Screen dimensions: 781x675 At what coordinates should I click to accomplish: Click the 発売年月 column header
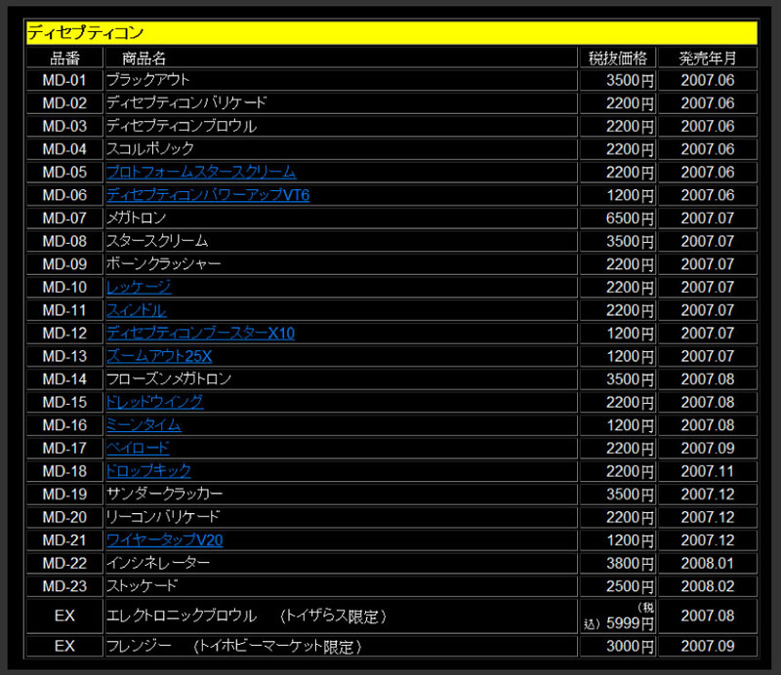pyautogui.click(x=708, y=59)
